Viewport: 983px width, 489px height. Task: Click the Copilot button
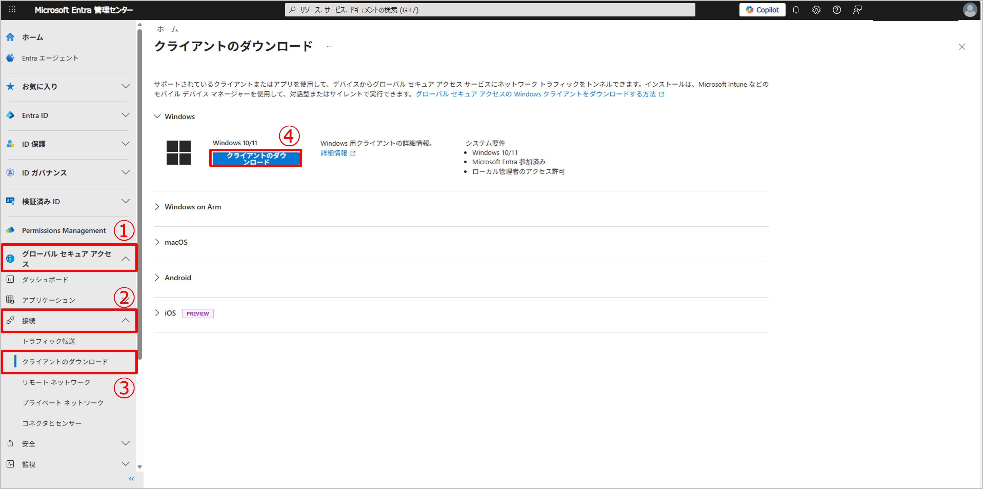point(762,10)
